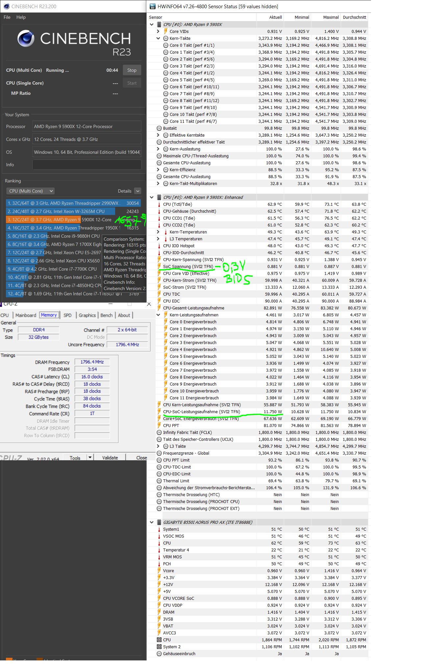Switch to the CPU-Z SPD tab
The height and width of the screenshot is (667, 421).
67,315
